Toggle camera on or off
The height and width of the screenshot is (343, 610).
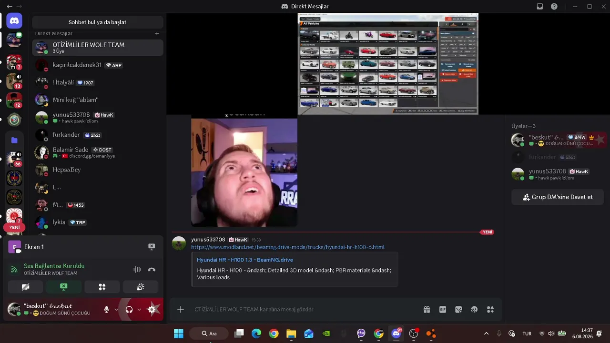click(26, 287)
